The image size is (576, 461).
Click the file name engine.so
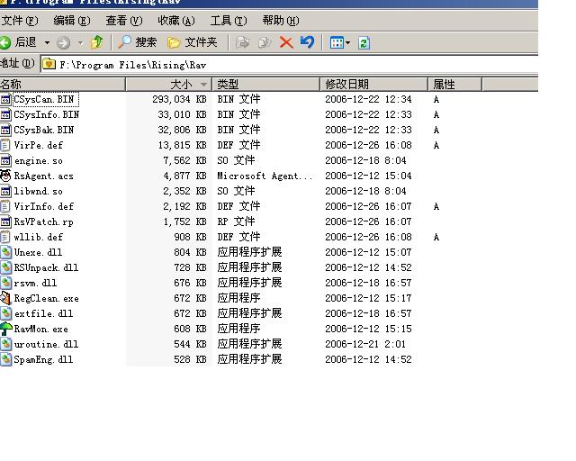tap(38, 160)
